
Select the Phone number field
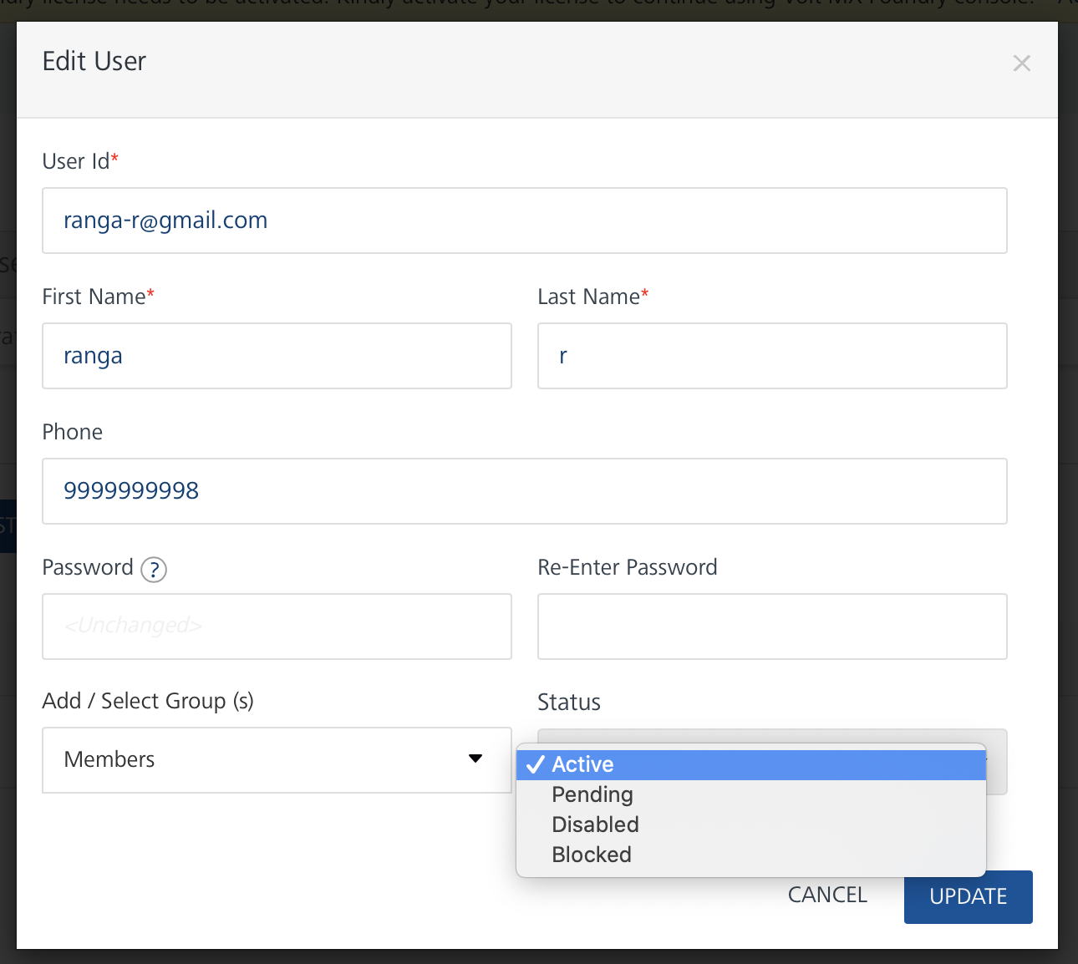point(524,491)
